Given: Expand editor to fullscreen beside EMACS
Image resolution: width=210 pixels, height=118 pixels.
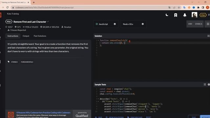Looking at the screenshot, I should coord(208,24).
